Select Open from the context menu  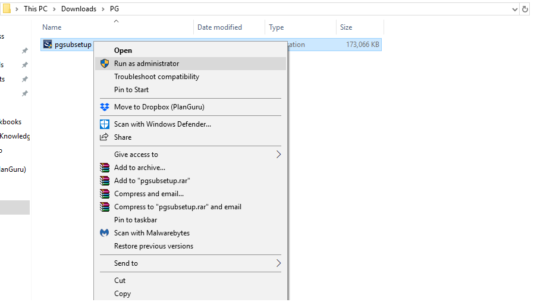pyautogui.click(x=123, y=51)
